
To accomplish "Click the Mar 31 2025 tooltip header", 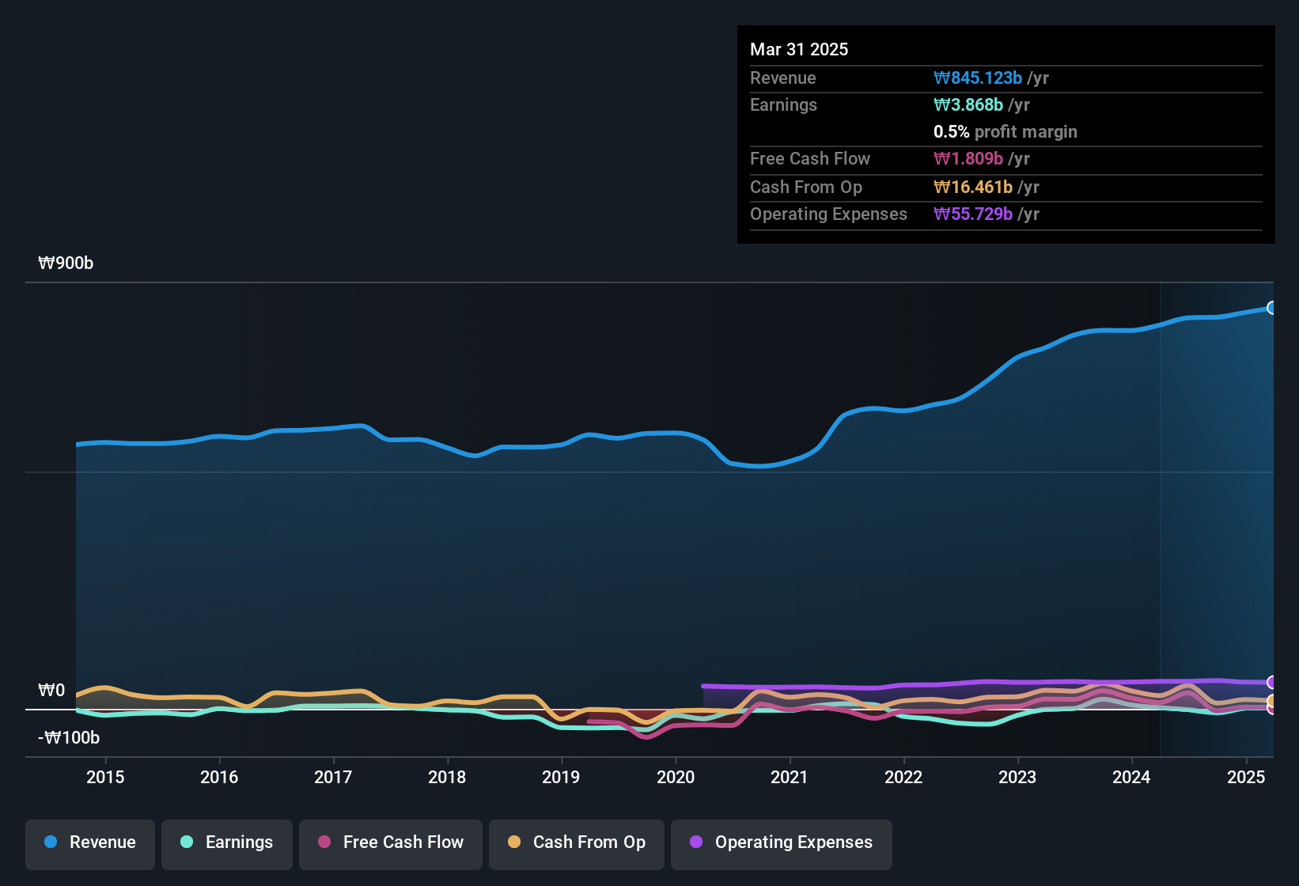I will 799,49.
